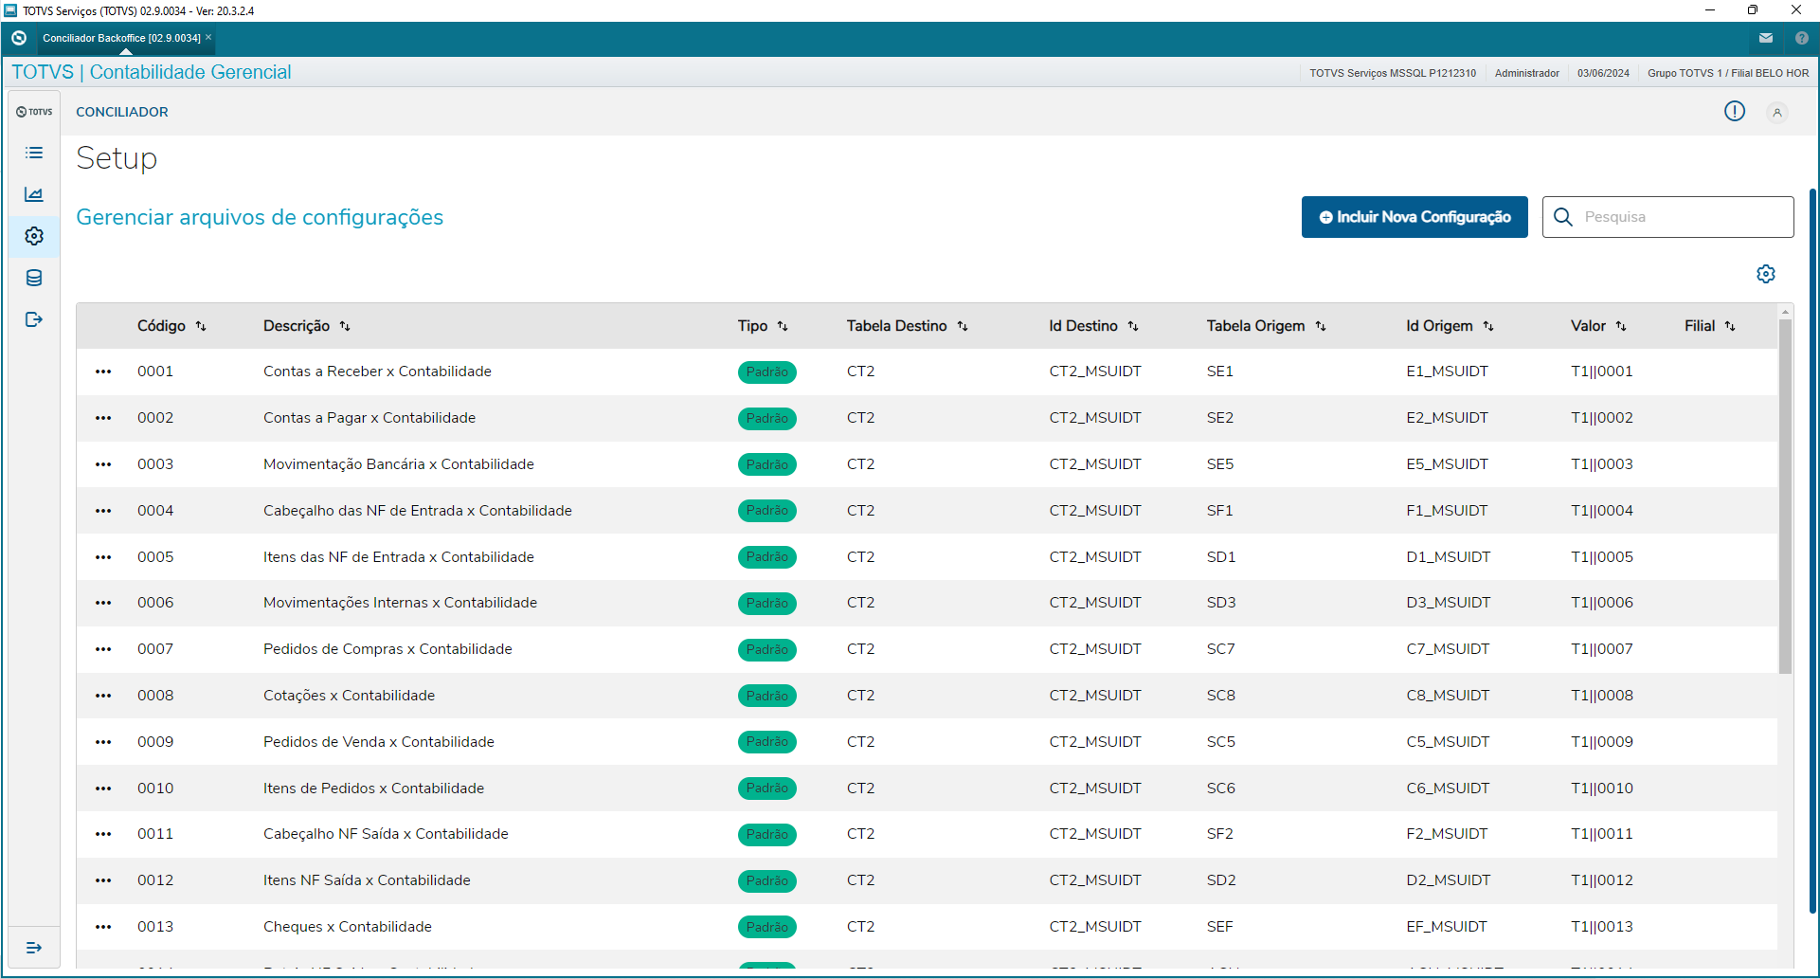Open the chart dashboard icon in sidebar
1820x979 pixels.
point(34,194)
